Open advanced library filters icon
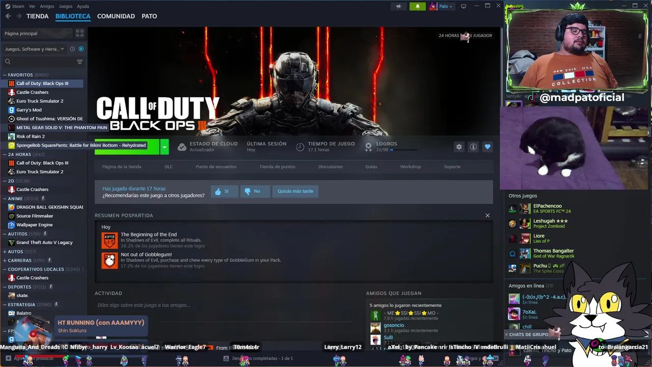 (79, 62)
